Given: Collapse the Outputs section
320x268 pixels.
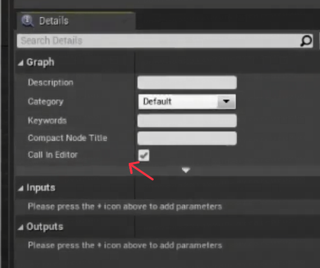Looking at the screenshot, I should click(21, 227).
